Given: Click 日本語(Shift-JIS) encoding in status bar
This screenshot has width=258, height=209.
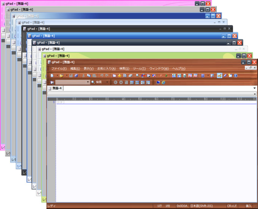Looking at the screenshot, I should pyautogui.click(x=201, y=206).
